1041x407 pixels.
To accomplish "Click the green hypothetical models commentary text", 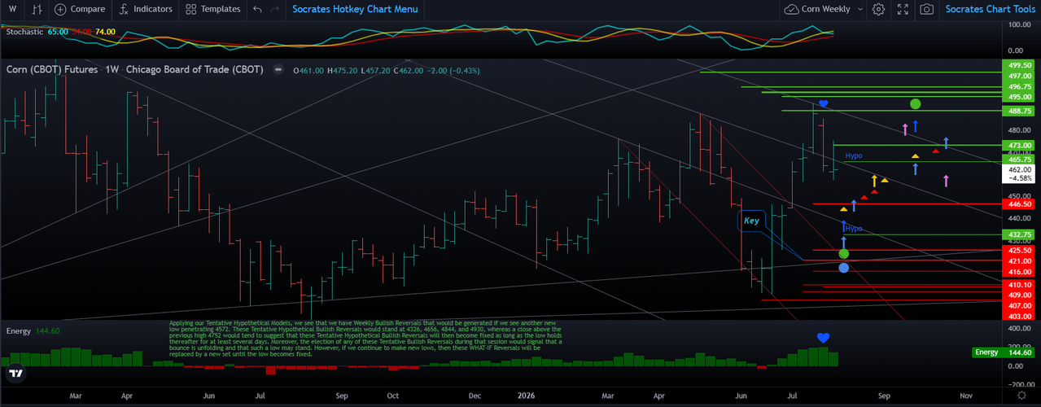I will [365, 339].
